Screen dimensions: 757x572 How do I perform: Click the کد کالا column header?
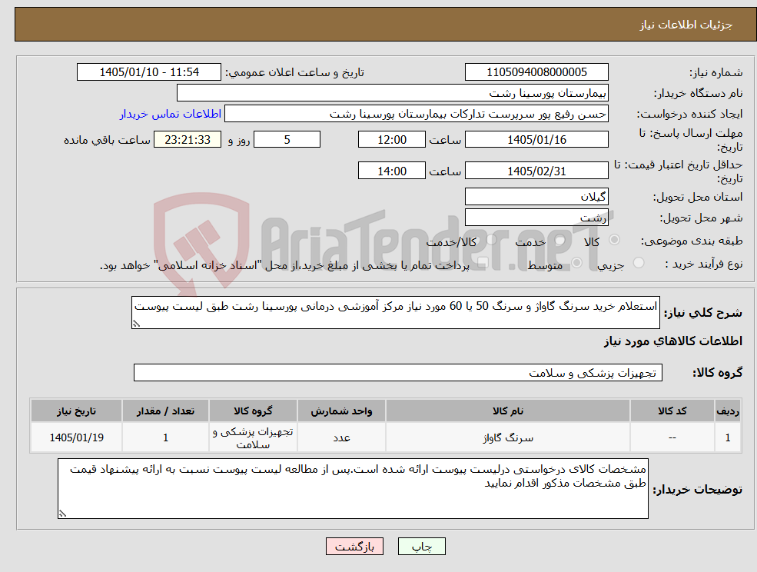click(672, 411)
